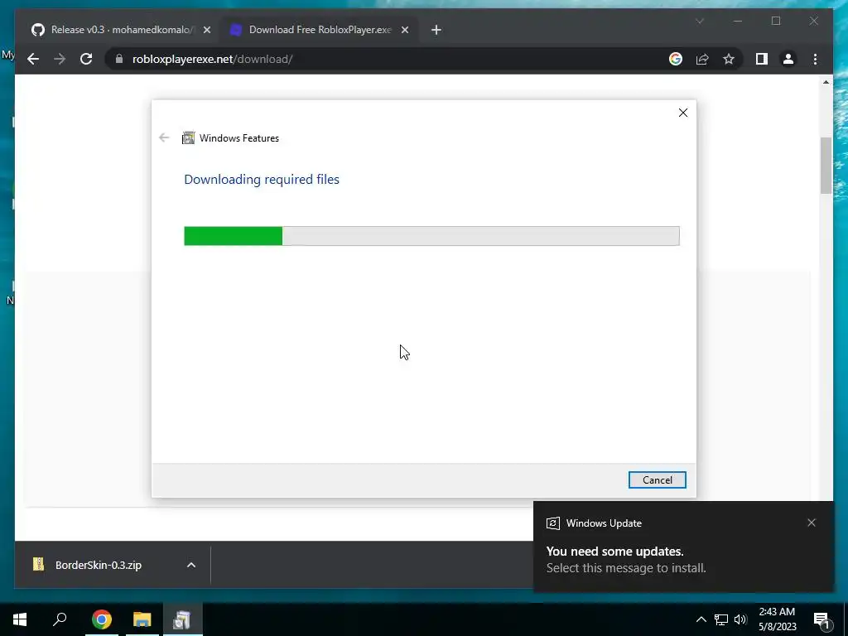This screenshot has width=848, height=636.
Task: Click the Windows Update notification icon
Action: coord(552,523)
